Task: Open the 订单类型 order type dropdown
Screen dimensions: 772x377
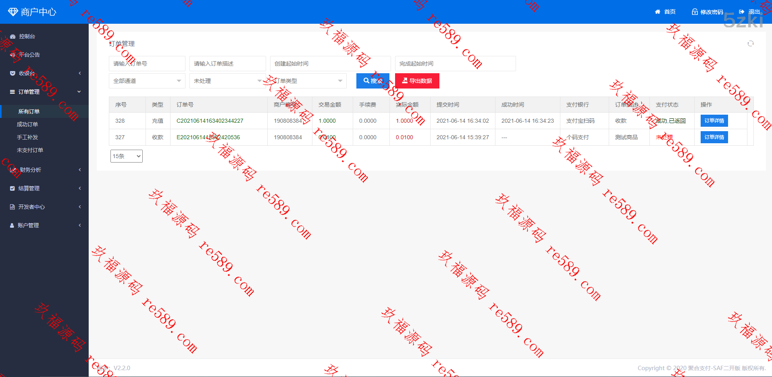Action: 308,80
